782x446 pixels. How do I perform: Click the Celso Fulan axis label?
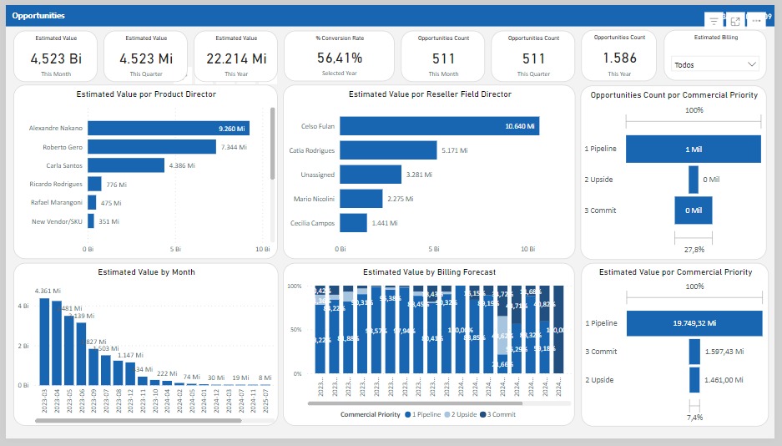click(318, 126)
